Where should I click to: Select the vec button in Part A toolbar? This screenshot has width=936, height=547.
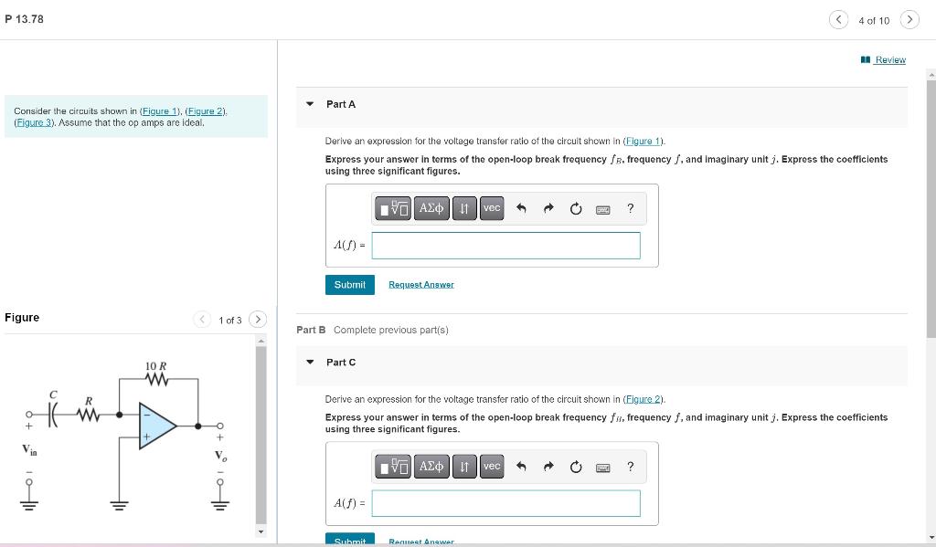click(492, 208)
